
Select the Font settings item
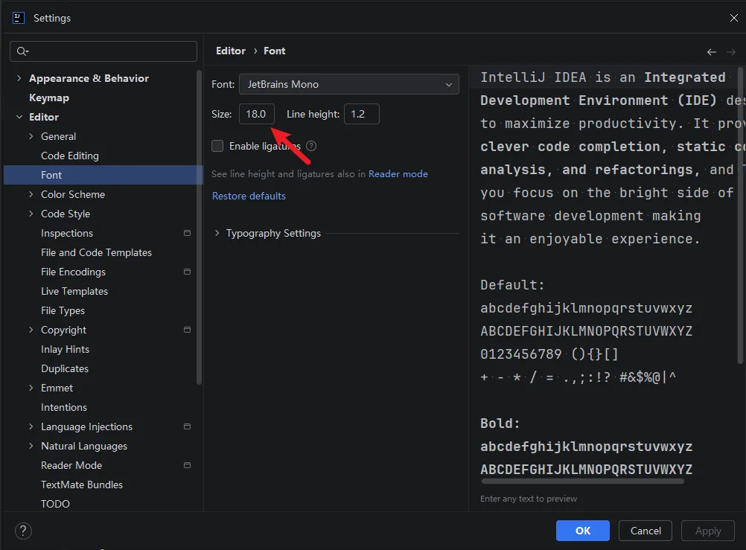click(x=103, y=175)
